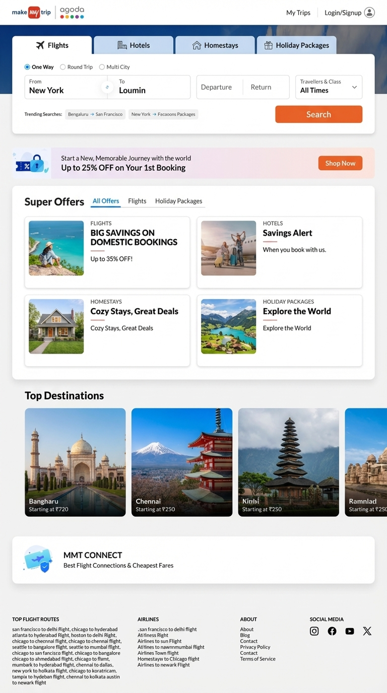
Task: Pick a Departure date
Action: pos(219,87)
